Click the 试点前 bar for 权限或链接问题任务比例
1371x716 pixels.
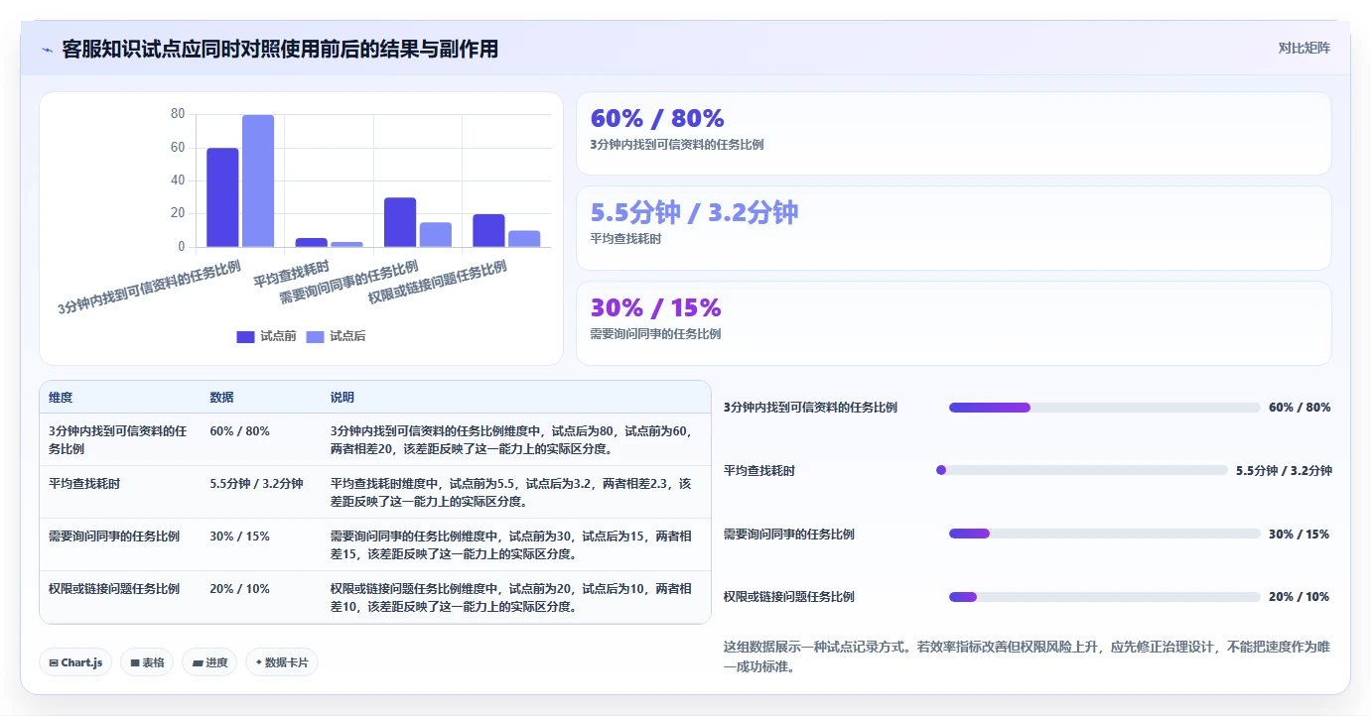point(488,231)
